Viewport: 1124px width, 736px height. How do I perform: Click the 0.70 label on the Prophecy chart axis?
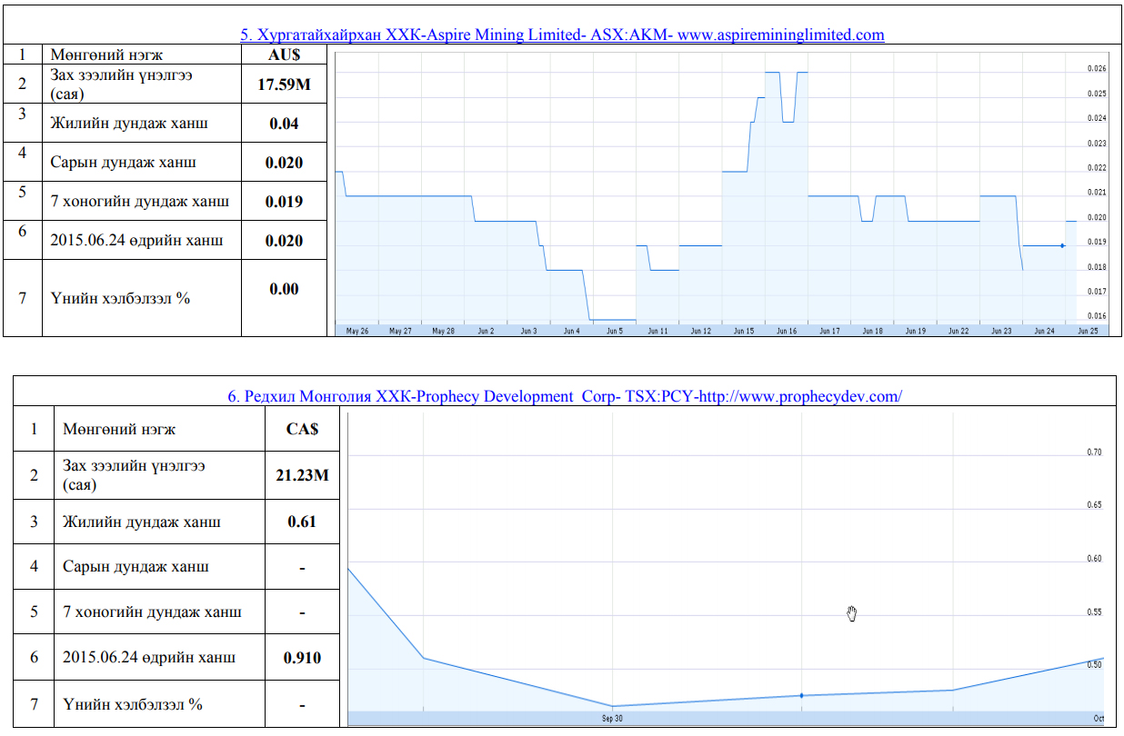coord(1095,453)
